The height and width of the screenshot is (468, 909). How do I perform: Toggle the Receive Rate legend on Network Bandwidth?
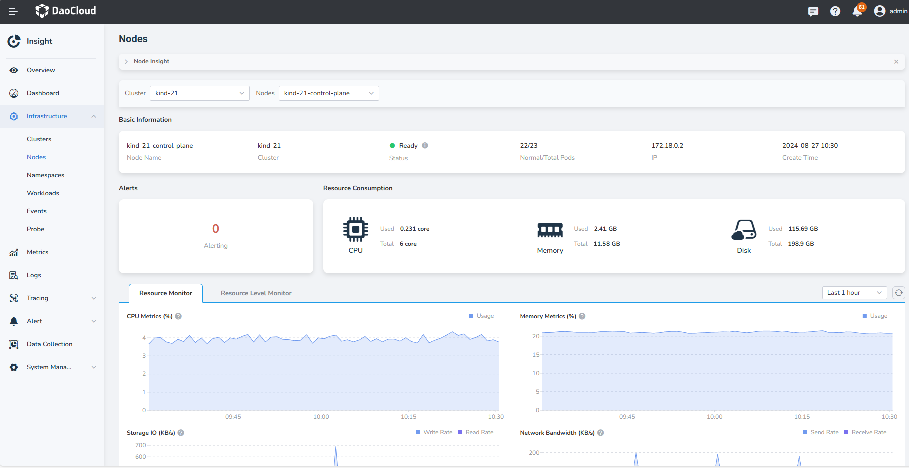tap(865, 432)
